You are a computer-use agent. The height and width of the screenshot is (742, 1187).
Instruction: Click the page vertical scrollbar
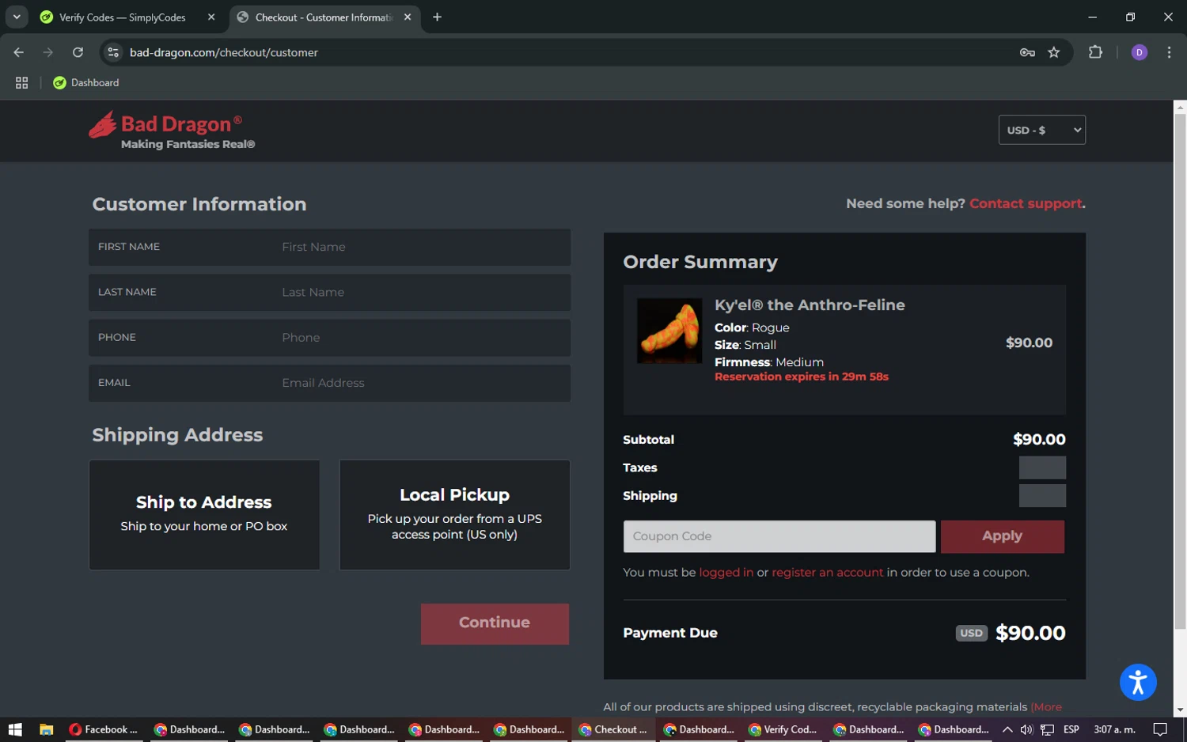tap(1180, 372)
